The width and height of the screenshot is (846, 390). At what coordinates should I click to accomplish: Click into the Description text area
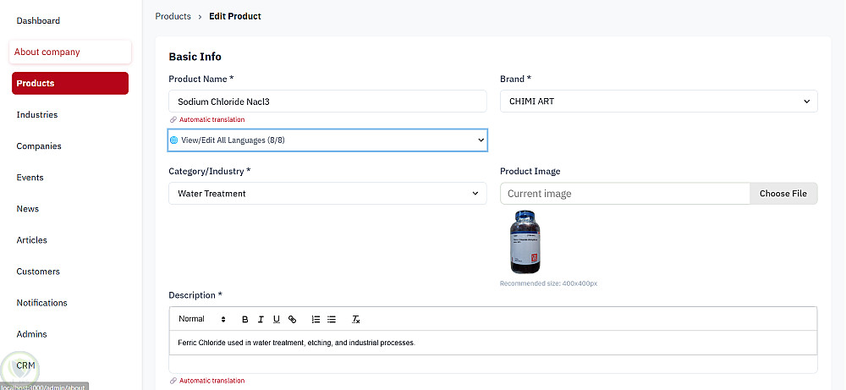(x=492, y=343)
